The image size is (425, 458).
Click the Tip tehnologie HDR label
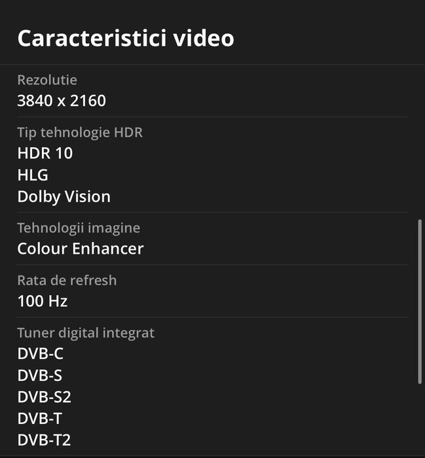[80, 132]
